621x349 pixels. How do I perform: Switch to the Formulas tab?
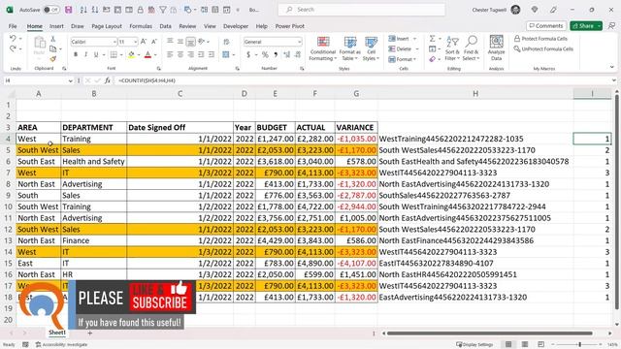tap(141, 26)
